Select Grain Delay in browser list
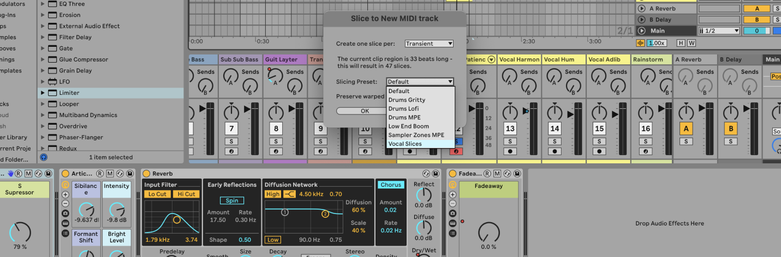The width and height of the screenshot is (781, 257). pos(75,71)
